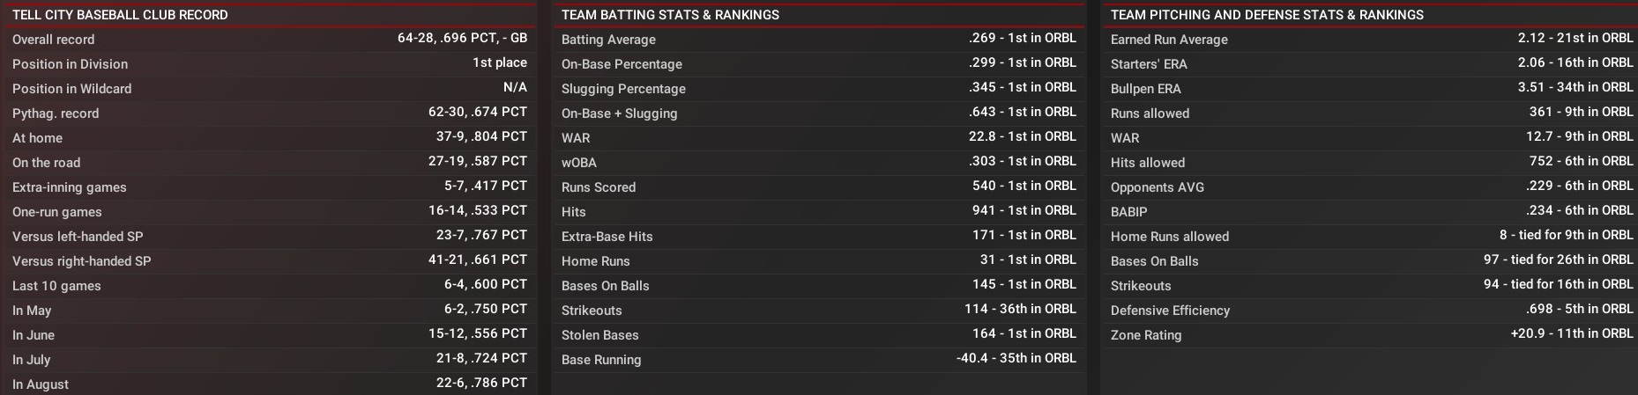Select the Stolen Bases row
This screenshot has height=395, width=1638.
pyautogui.click(x=818, y=335)
